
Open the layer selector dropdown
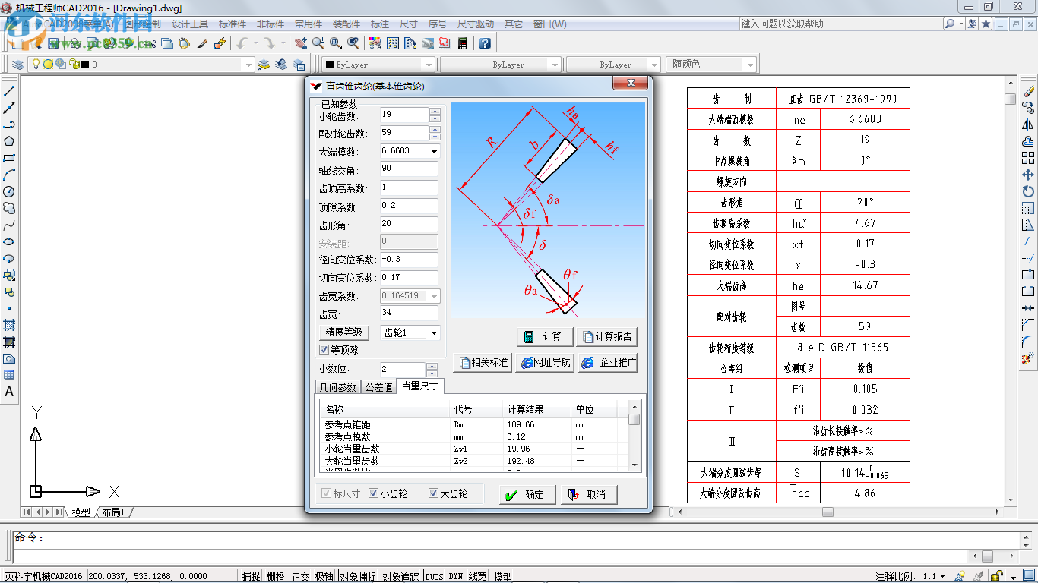248,65
